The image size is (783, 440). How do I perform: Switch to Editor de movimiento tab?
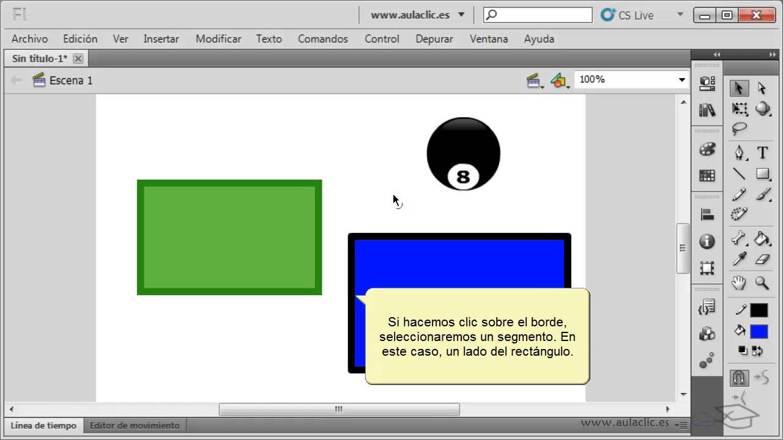point(135,425)
